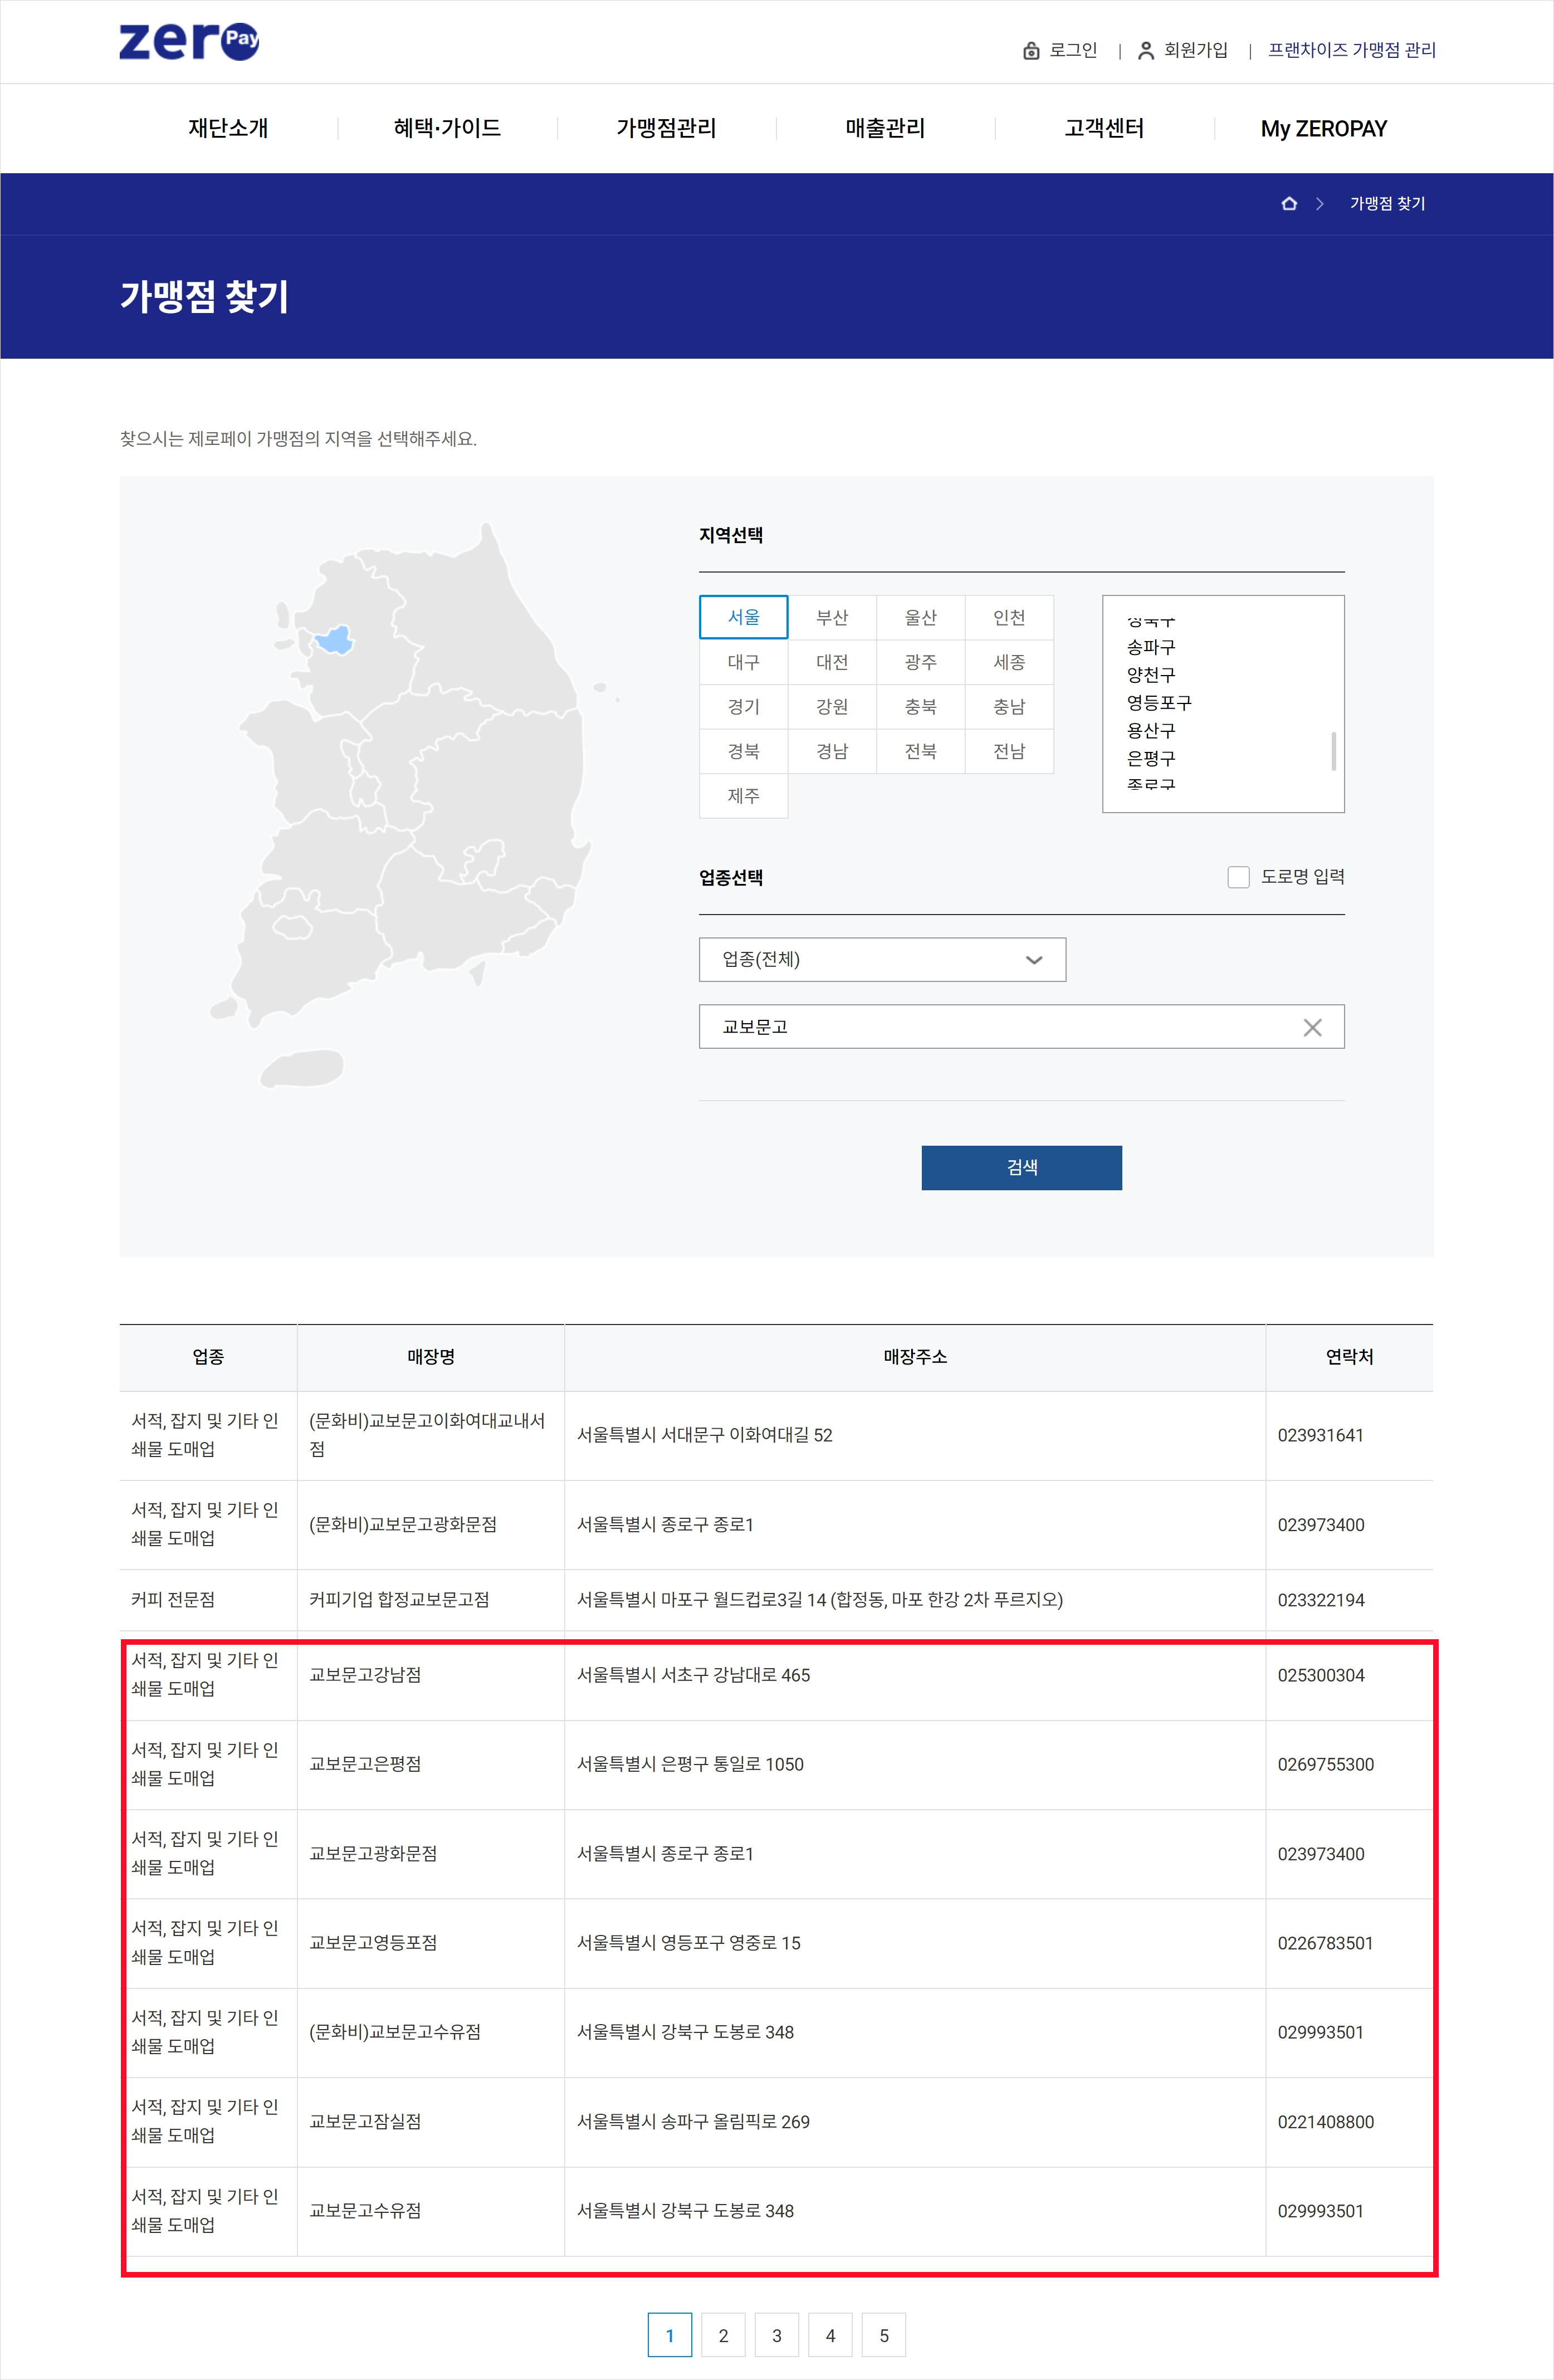This screenshot has width=1554, height=2380.
Task: Open the 프랜차이즈 가맹점 관리 link
Action: coord(1351,50)
